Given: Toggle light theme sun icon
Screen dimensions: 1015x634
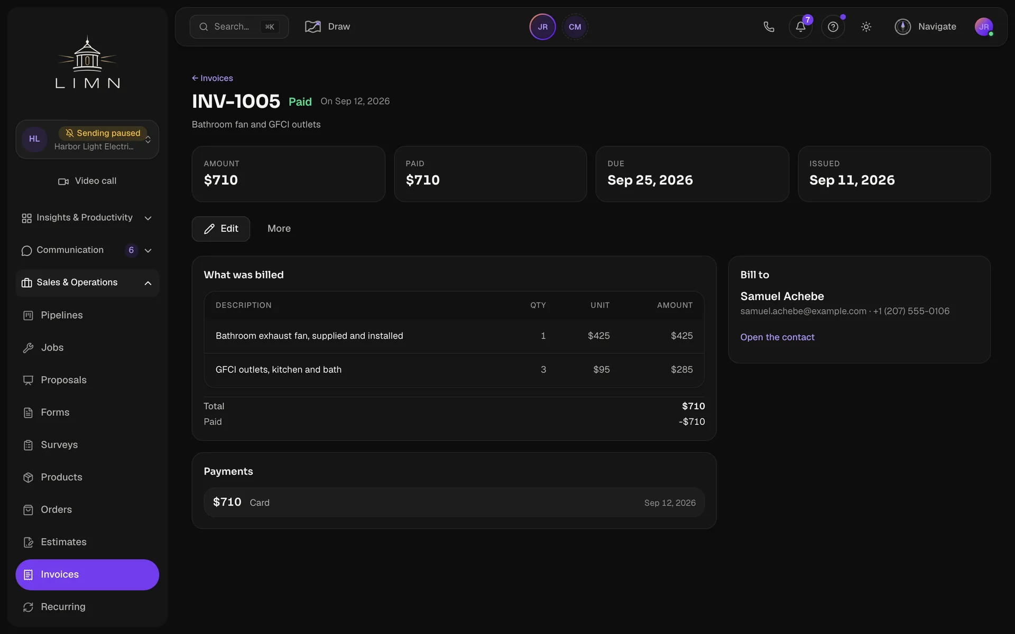Looking at the screenshot, I should click(866, 27).
